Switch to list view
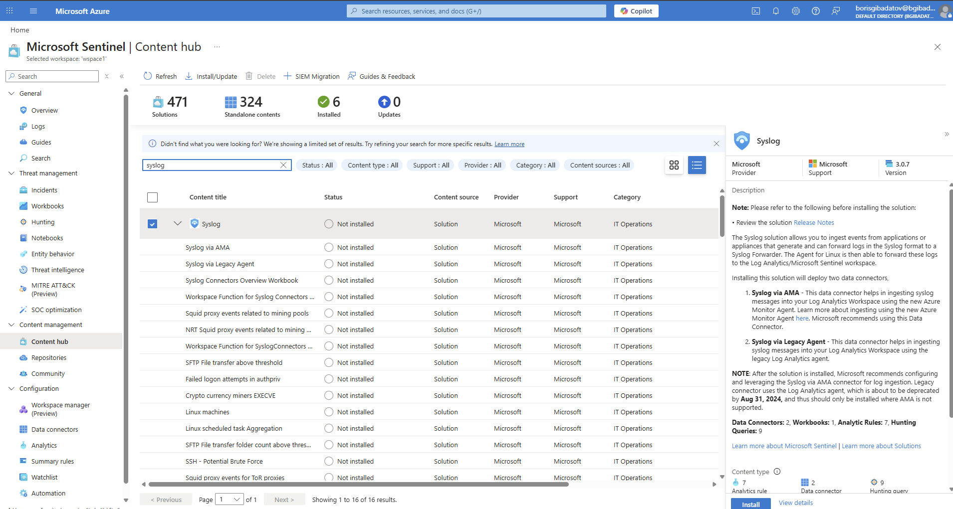 697,165
